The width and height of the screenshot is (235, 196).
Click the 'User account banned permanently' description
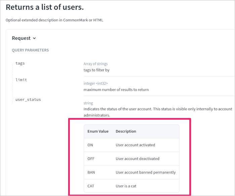(145, 172)
